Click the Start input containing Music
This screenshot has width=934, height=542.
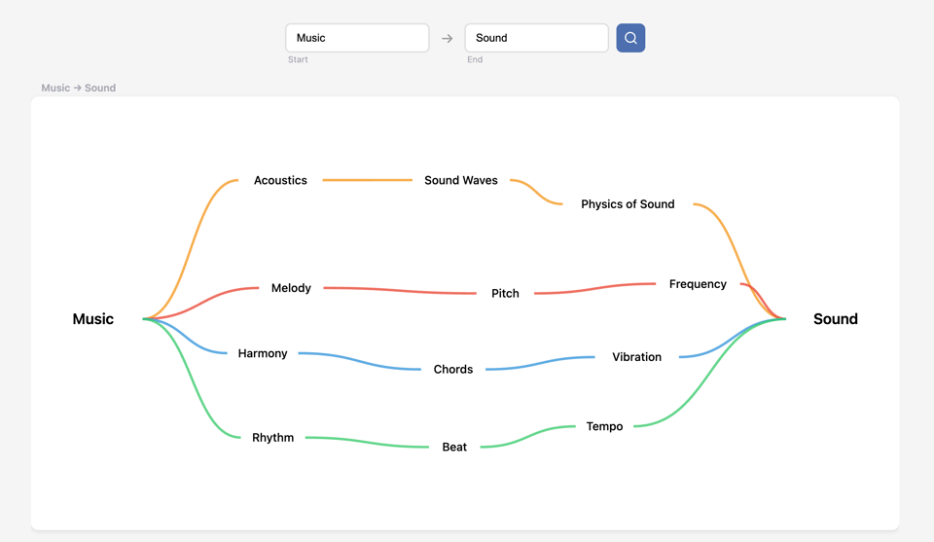(x=357, y=38)
